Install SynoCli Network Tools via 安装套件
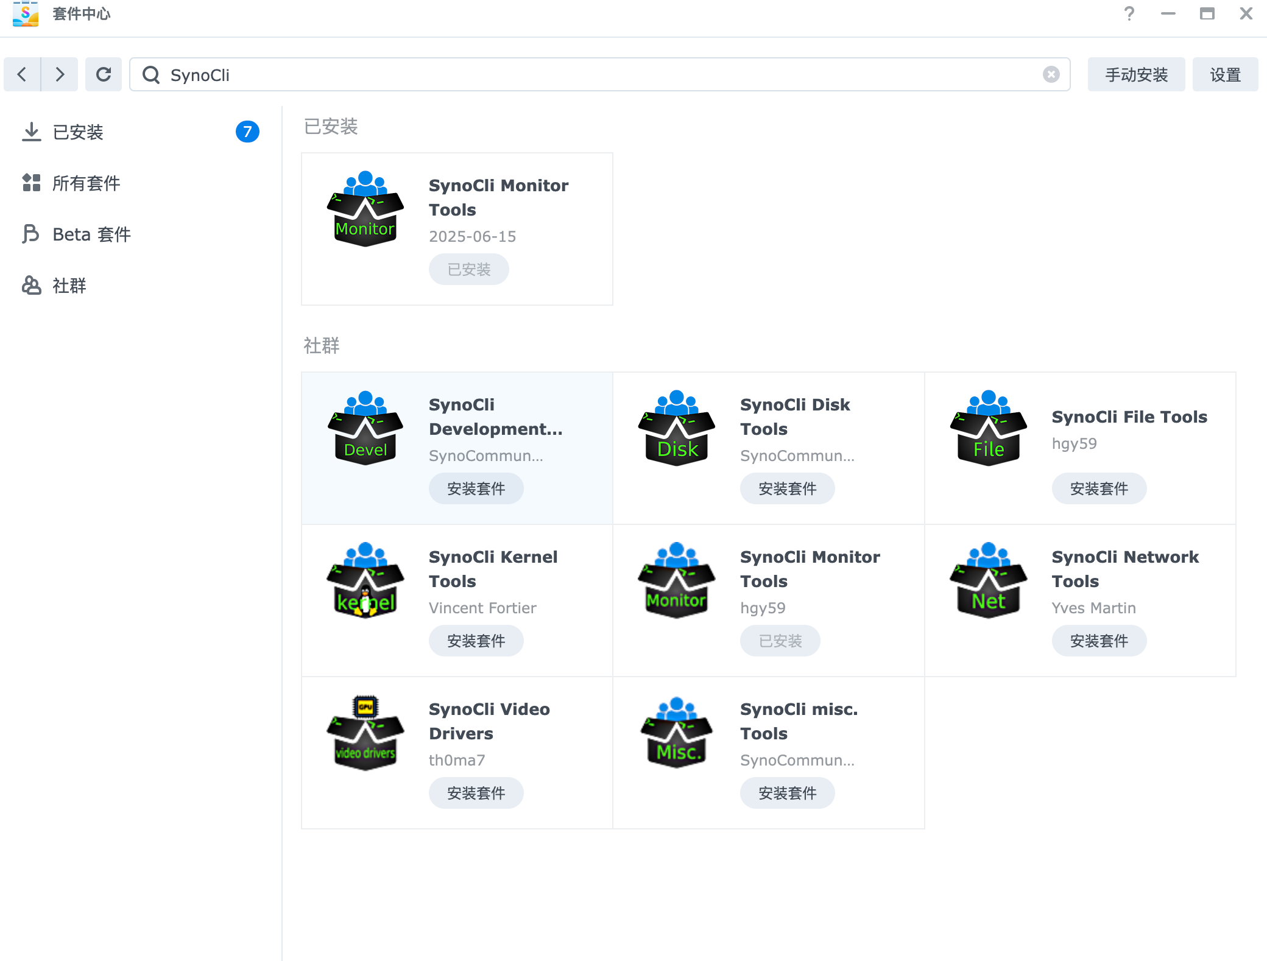The height and width of the screenshot is (961, 1267). tap(1098, 641)
